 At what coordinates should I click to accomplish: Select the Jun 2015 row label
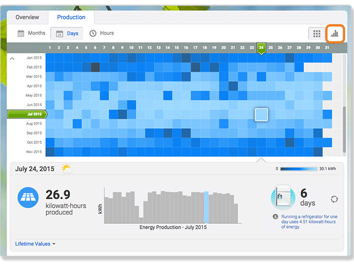click(34, 105)
